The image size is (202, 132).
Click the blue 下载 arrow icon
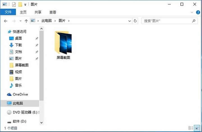pos(11,45)
